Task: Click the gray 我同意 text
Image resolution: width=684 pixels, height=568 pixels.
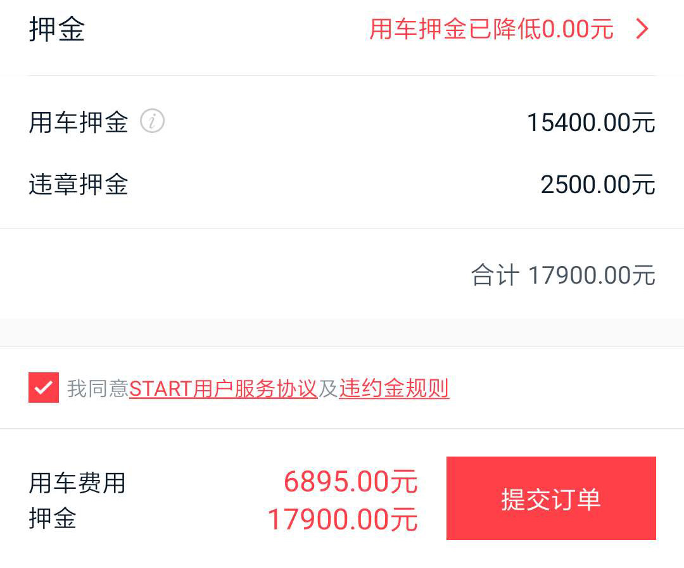Action: (98, 388)
